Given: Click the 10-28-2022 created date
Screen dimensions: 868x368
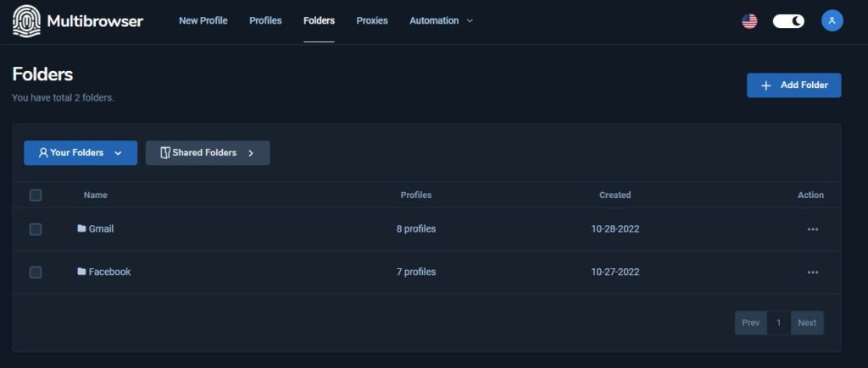Looking at the screenshot, I should (x=615, y=228).
